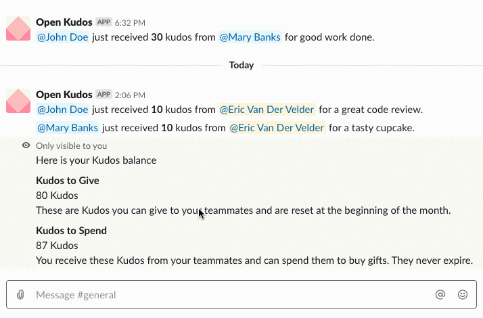Click Open Kudos sender name at 6:32 PM

click(64, 22)
